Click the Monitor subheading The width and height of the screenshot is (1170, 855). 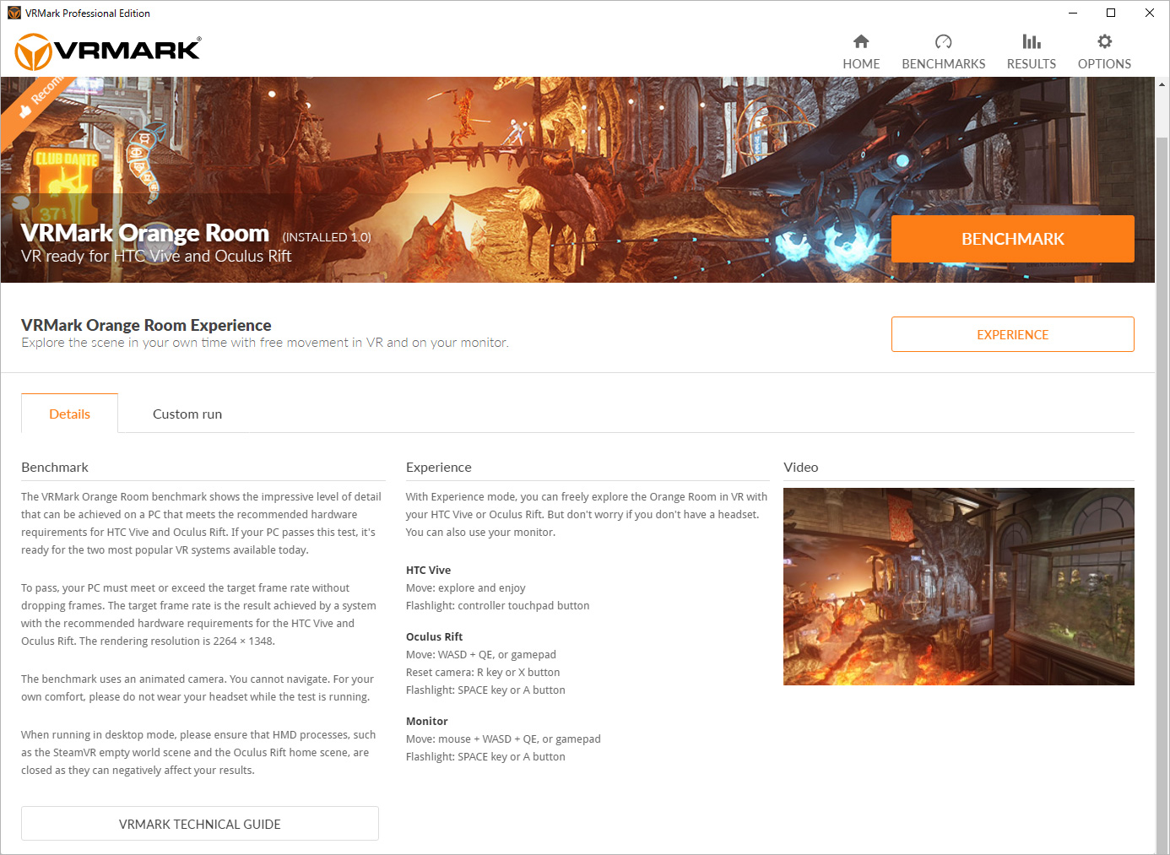[426, 721]
